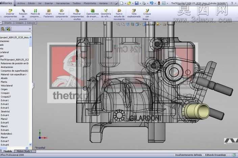Rebuild model with traffic light icon
Viewport: 238px width, 158px height.
(x=159, y=3)
